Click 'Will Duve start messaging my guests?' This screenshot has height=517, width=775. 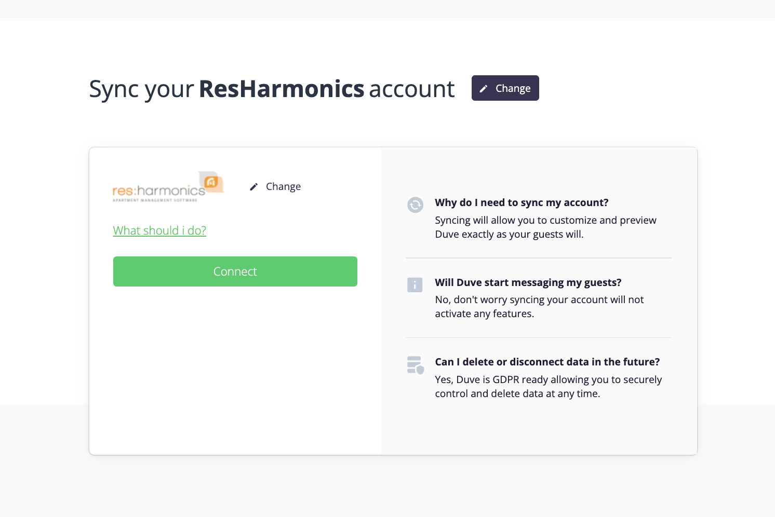[x=528, y=282]
